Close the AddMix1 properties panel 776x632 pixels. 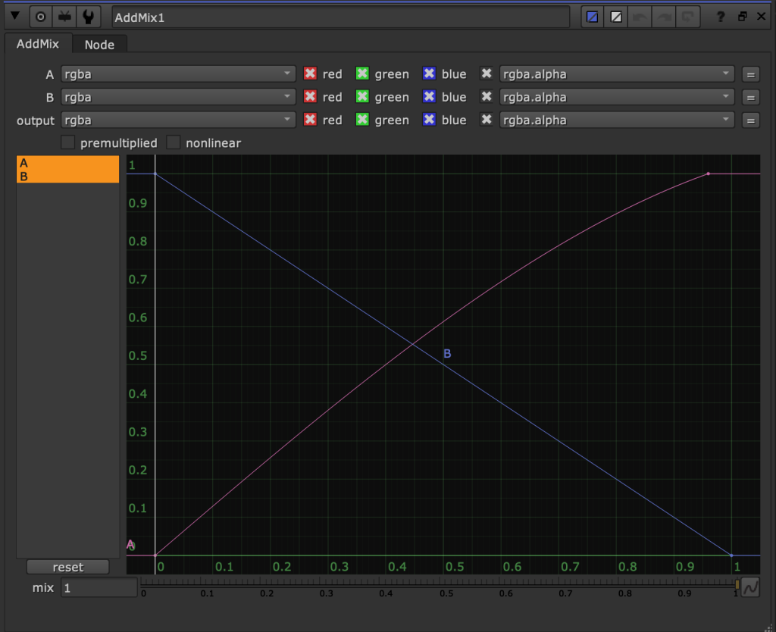click(762, 17)
